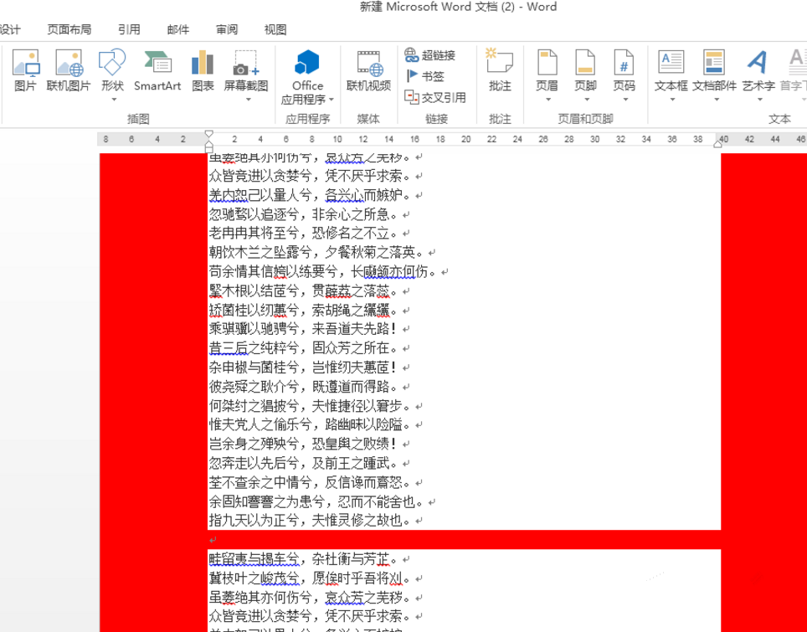The width and height of the screenshot is (807, 632).
Task: Expand the 页码 dropdown arrow
Action: click(625, 99)
